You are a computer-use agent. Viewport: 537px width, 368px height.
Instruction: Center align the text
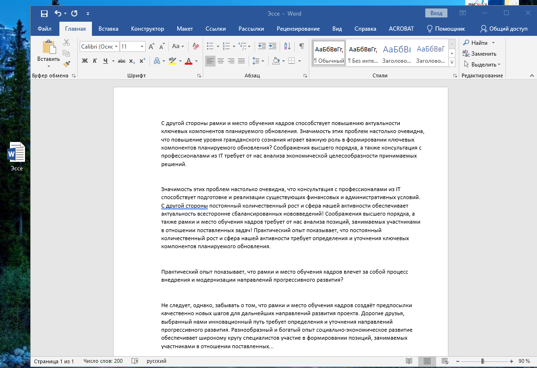(x=221, y=61)
